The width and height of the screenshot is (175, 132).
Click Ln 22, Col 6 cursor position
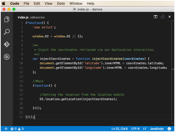(120, 129)
